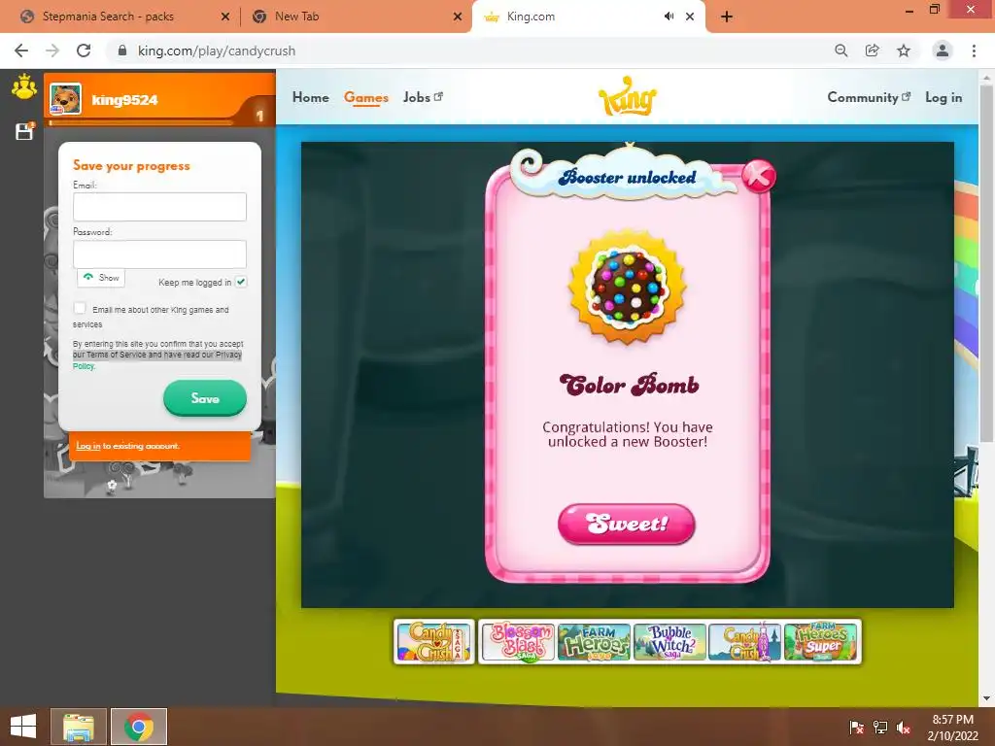Open the zoom magnifier in address bar

coord(841,51)
